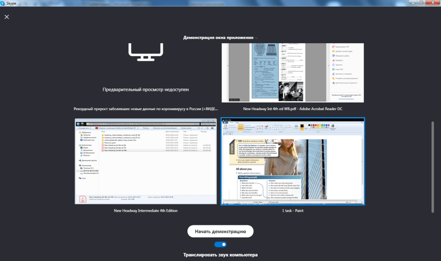Click the 'New Headway Intermediate 4th Edition' caption
This screenshot has width=441, height=261.
point(146,211)
